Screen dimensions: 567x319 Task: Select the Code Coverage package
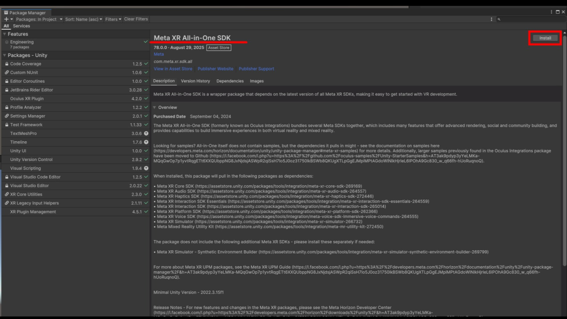tap(75, 64)
